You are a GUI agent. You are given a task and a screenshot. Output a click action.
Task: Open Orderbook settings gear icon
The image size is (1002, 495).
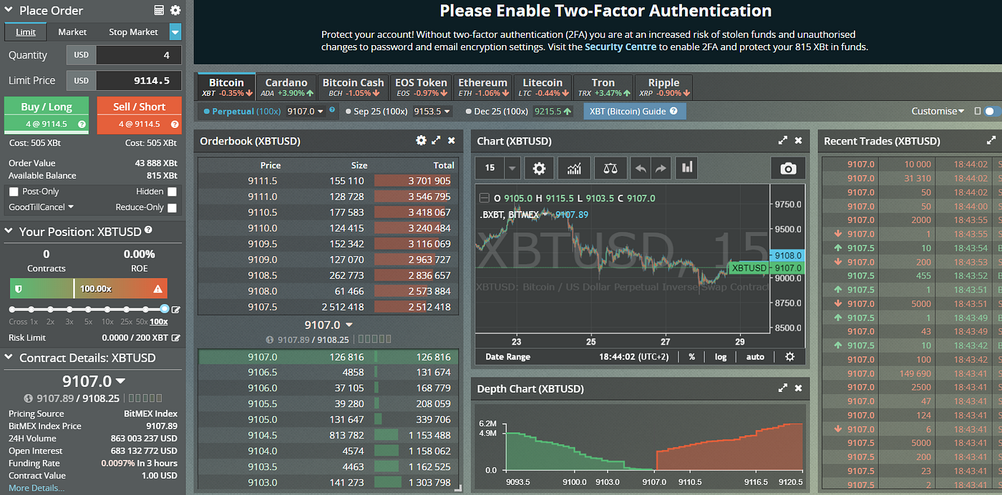pos(421,141)
